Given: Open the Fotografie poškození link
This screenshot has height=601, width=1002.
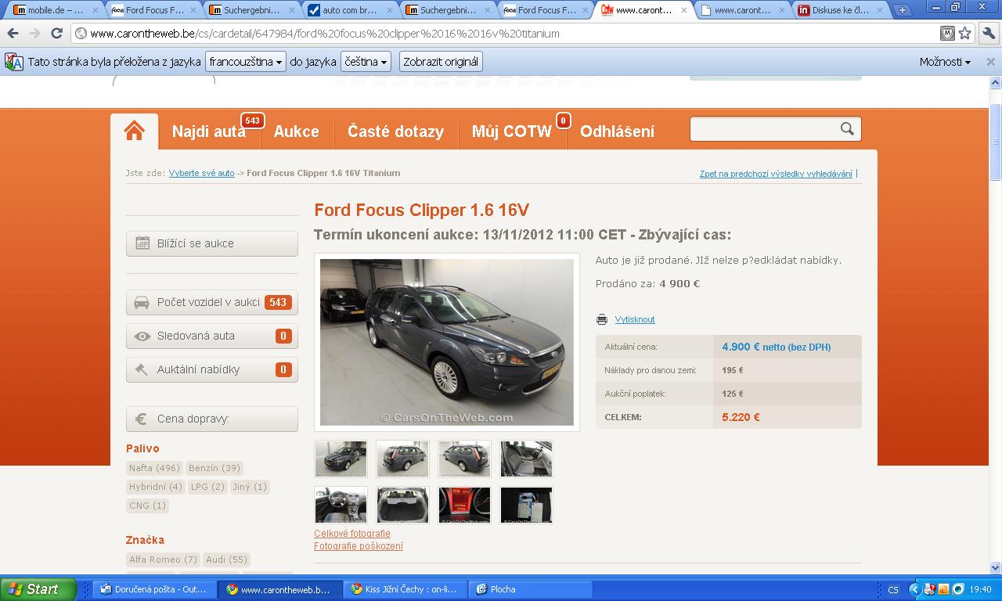Looking at the screenshot, I should point(359,546).
